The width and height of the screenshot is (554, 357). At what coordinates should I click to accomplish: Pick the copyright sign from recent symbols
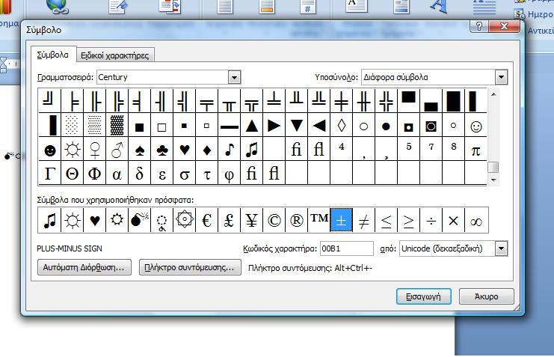[x=274, y=221]
